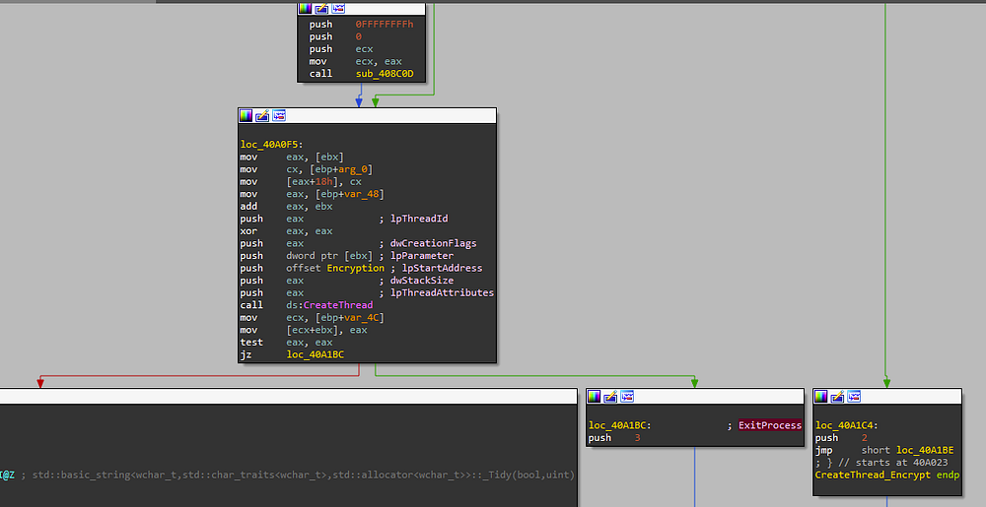Click the group nodes icon on sub_408C0D call block
The height and width of the screenshot is (507, 986).
click(x=337, y=8)
